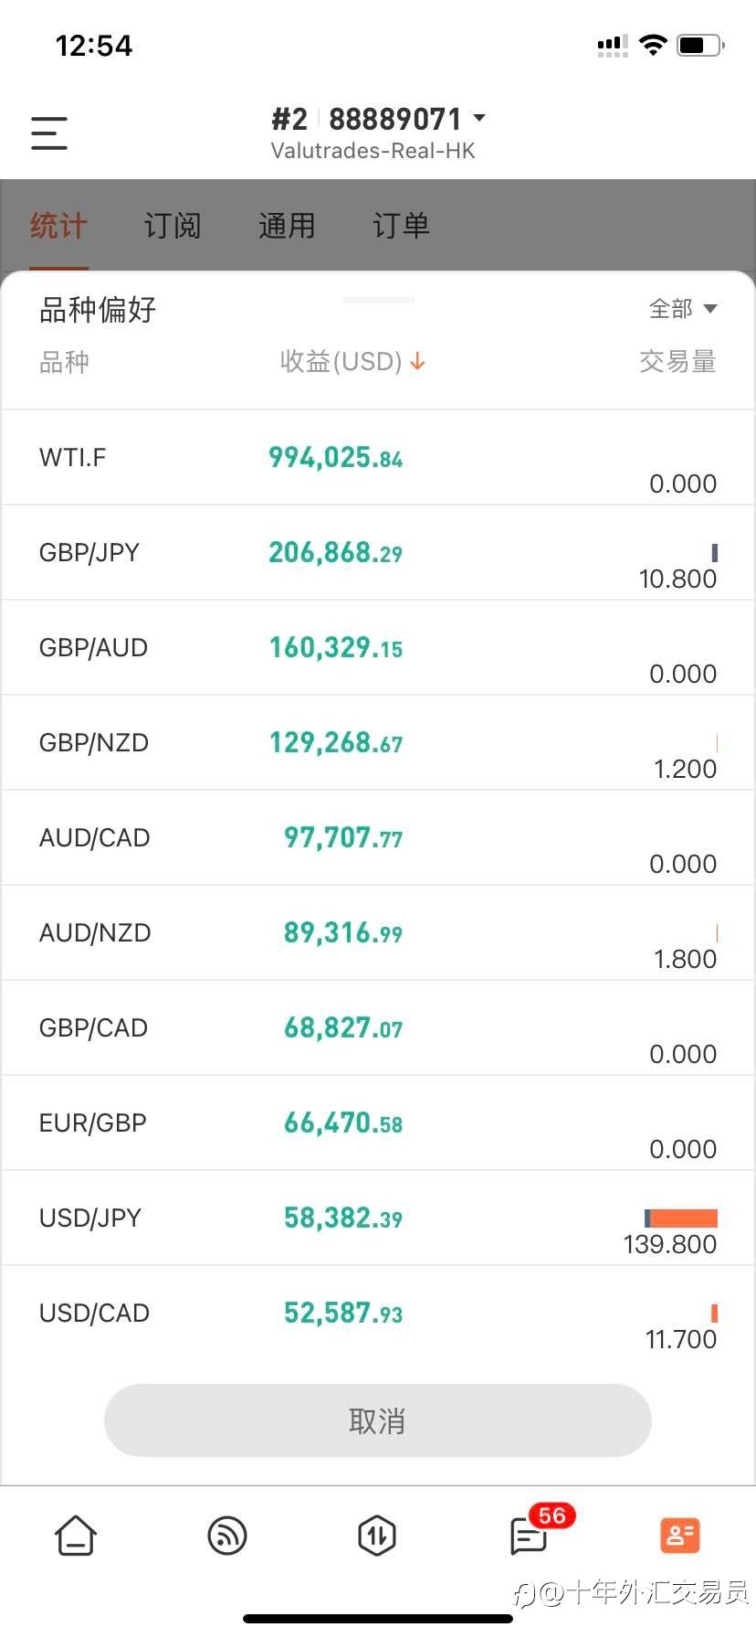Tap the sheet drag handle

coord(378,299)
